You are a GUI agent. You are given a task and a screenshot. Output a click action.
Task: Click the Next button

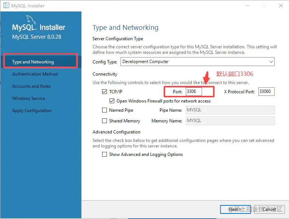[235, 209]
